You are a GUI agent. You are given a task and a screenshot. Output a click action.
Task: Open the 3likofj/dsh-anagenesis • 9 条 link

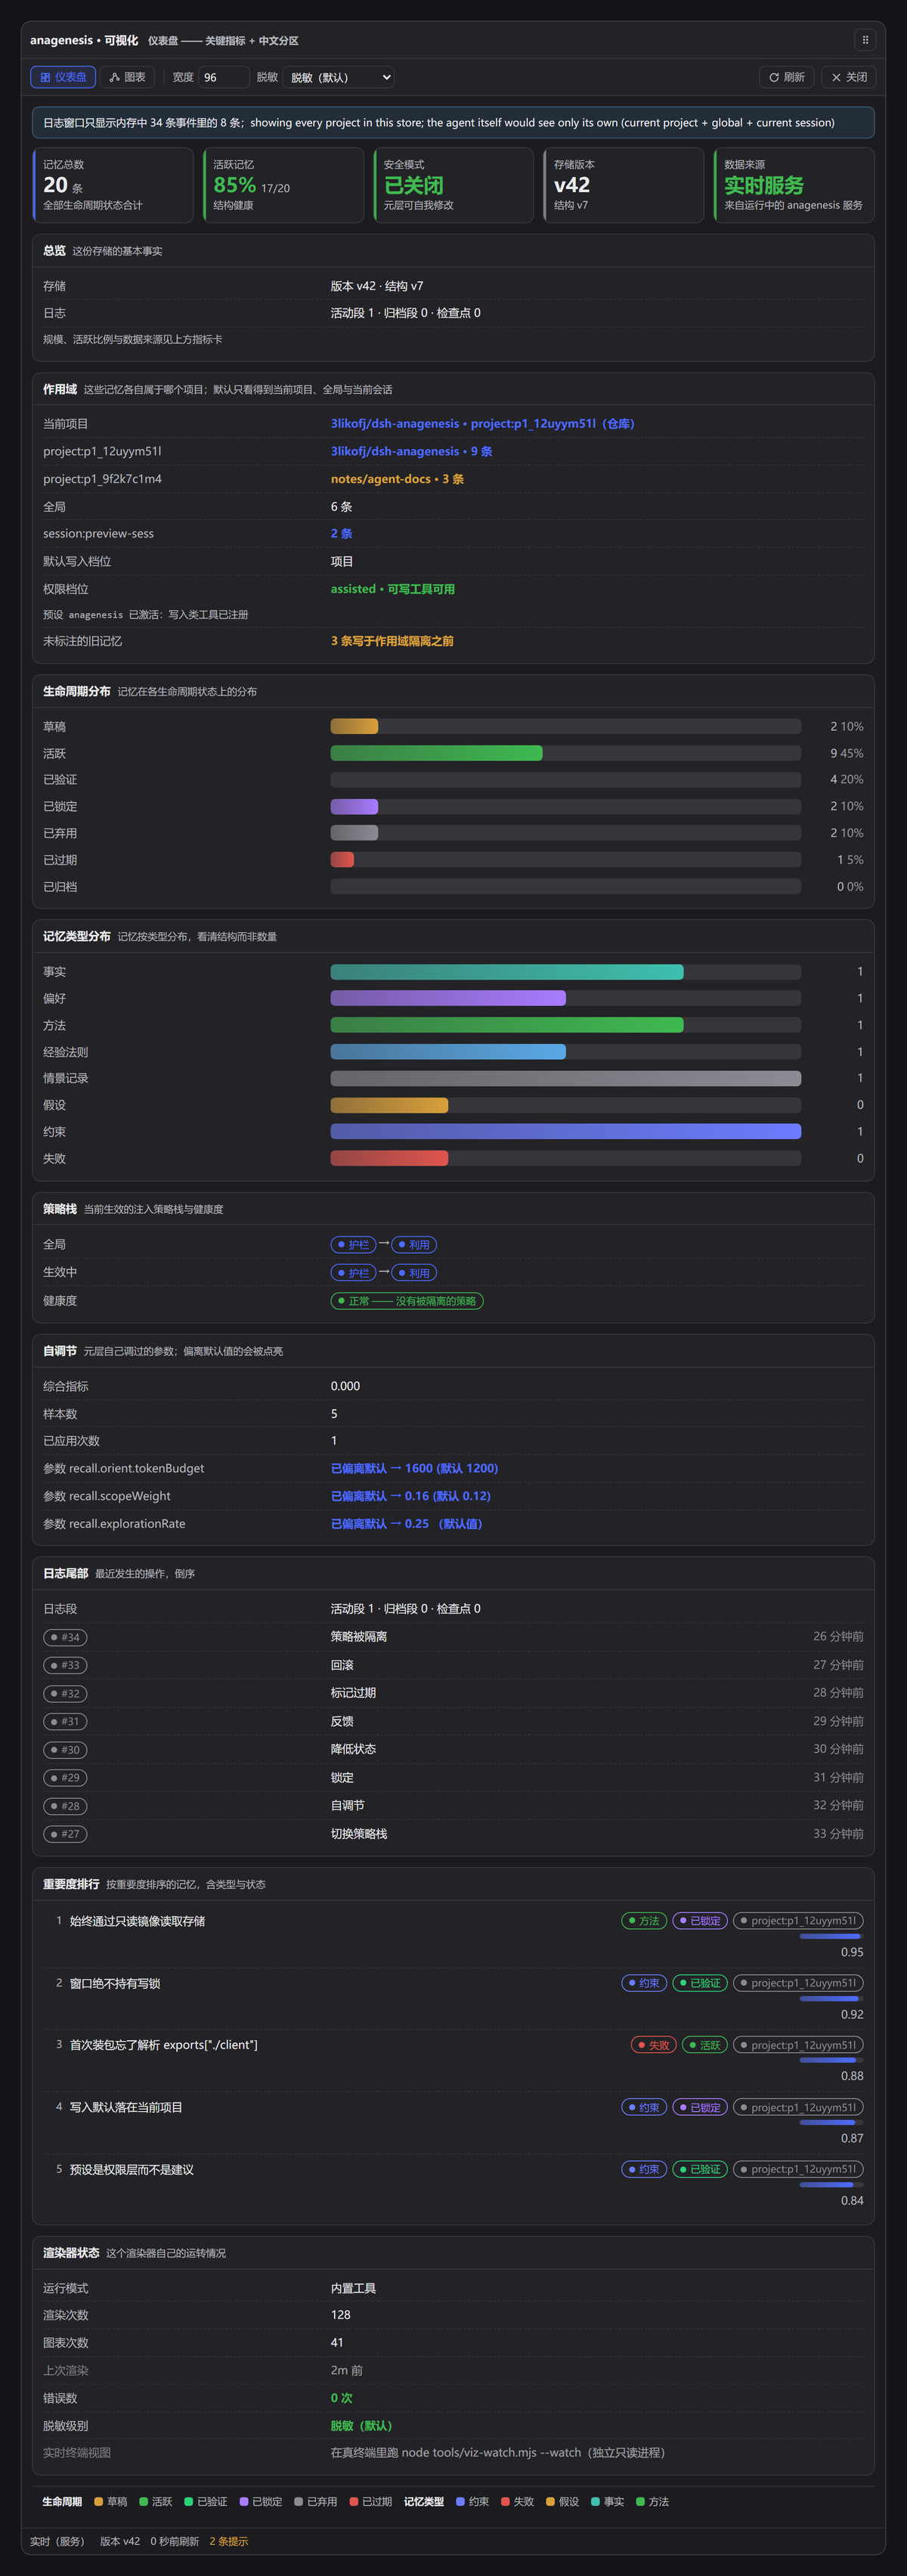click(x=411, y=451)
